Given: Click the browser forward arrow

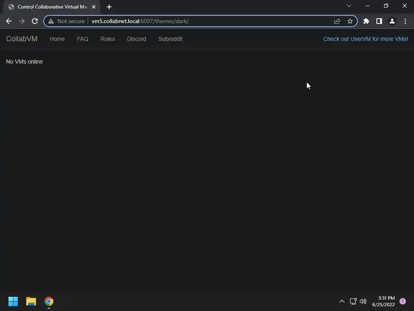Looking at the screenshot, I should point(22,21).
